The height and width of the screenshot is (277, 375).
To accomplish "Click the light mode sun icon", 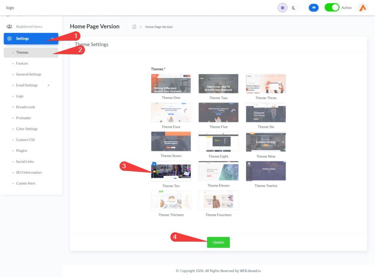I will coord(282,8).
